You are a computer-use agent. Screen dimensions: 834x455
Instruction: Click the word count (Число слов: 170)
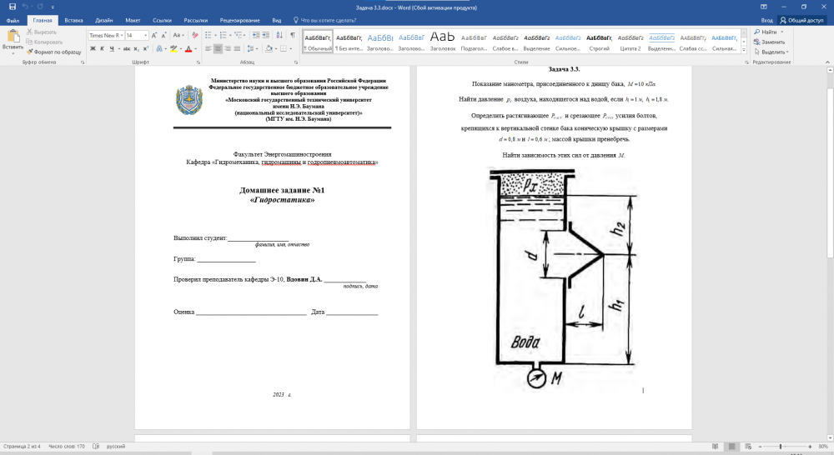[67, 447]
